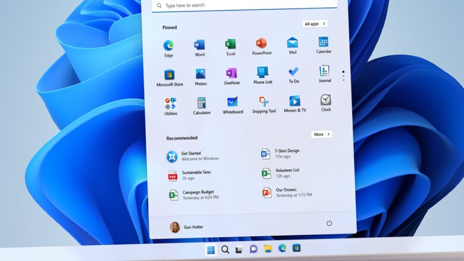Launch PowerPoint from the pinned apps
The image size is (464, 261).
click(x=262, y=47)
